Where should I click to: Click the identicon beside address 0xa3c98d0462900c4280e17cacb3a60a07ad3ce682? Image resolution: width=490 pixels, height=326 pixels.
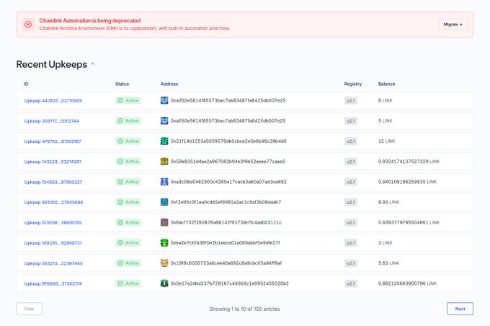pos(164,182)
